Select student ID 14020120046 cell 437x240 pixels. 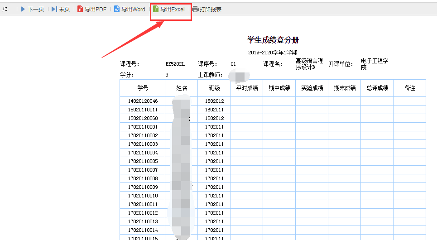coord(143,101)
